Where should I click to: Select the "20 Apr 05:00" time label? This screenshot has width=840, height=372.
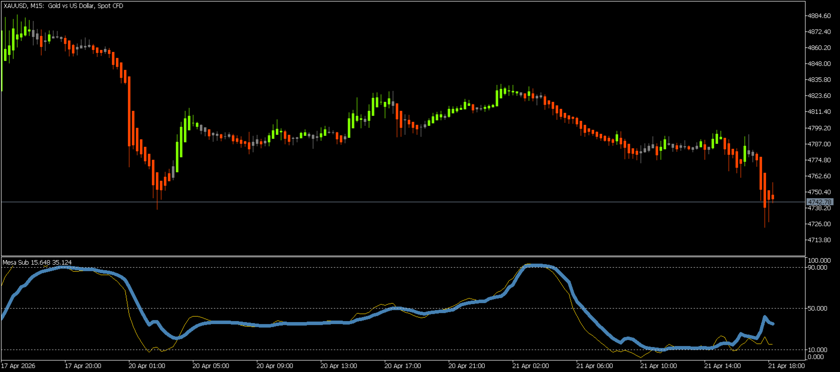click(x=211, y=366)
